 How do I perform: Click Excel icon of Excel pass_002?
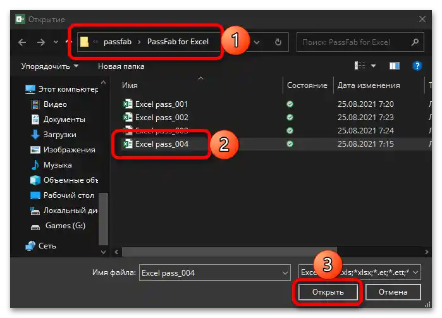click(128, 117)
